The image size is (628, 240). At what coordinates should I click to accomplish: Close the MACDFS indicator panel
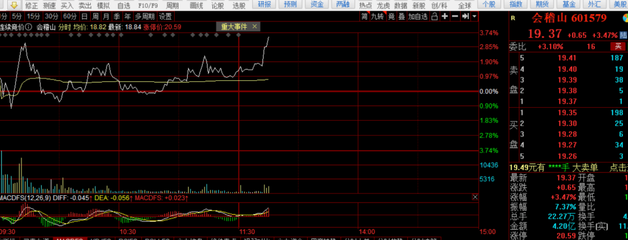coord(475,197)
